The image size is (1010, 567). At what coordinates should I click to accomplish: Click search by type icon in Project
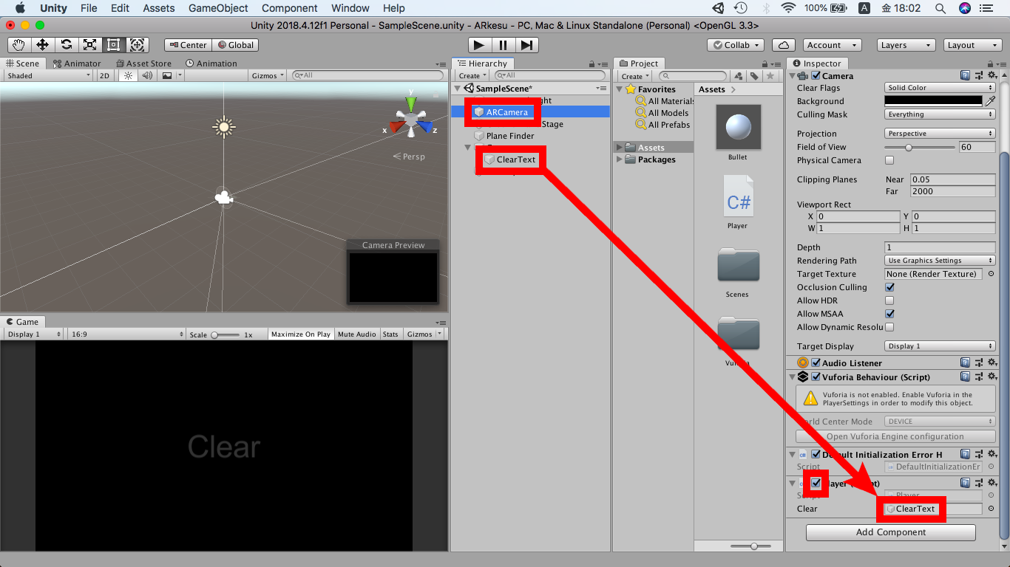point(738,76)
